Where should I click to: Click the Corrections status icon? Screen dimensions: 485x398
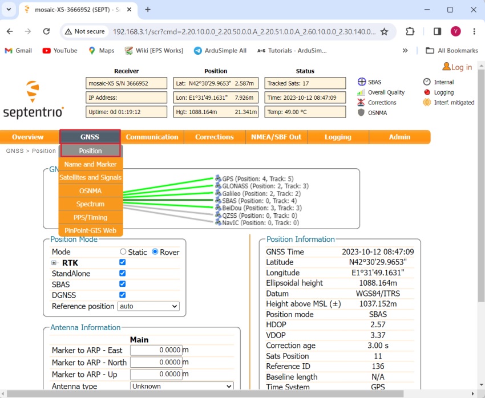[x=361, y=103]
